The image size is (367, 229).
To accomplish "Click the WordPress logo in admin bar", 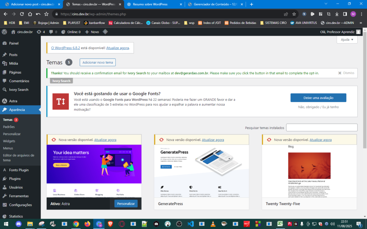I will (4, 32).
